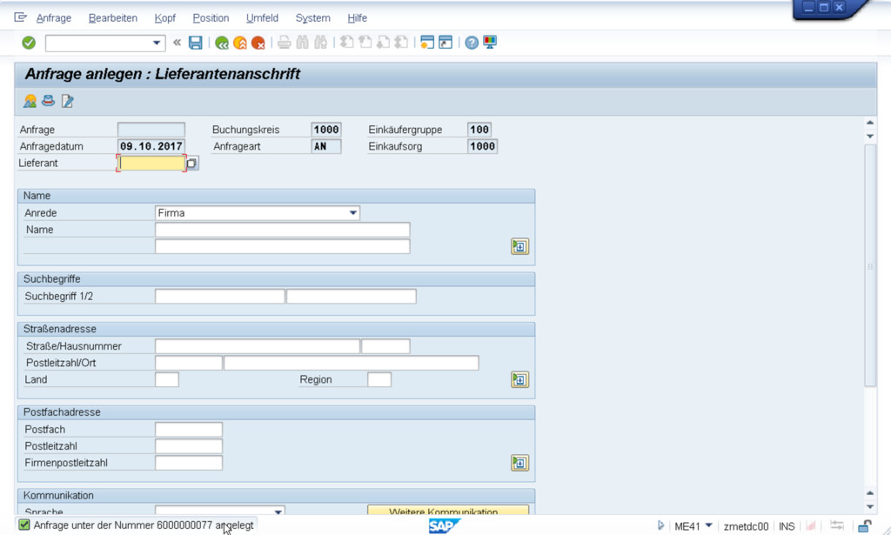Image resolution: width=891 pixels, height=535 pixels.
Task: Click the Save diskette icon
Action: [196, 43]
